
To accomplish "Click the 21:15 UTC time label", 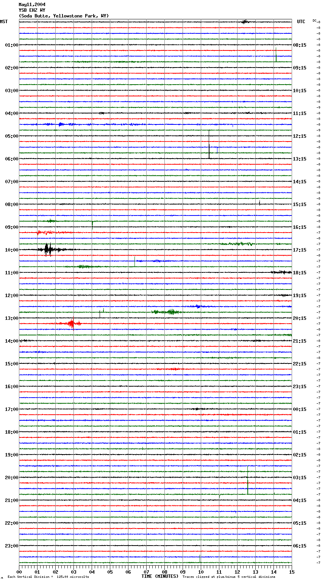I will tap(300, 341).
